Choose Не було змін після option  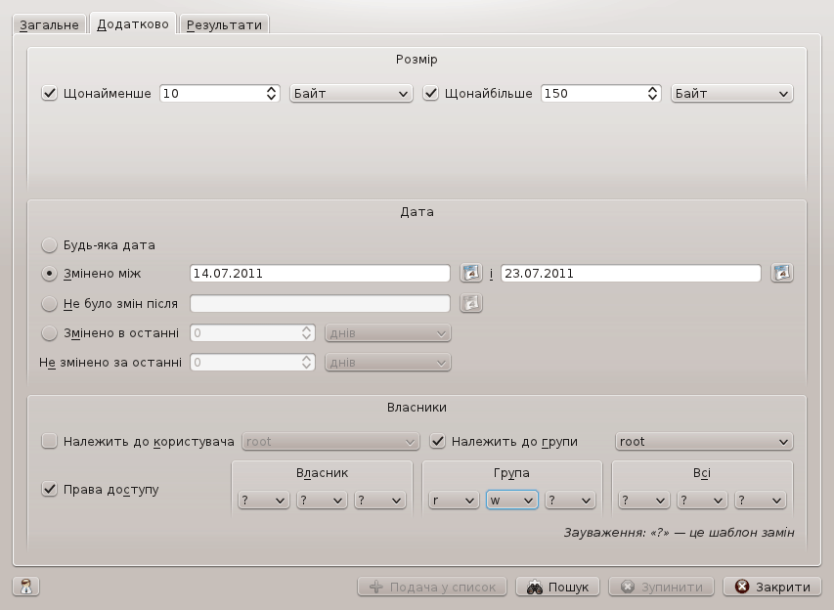[x=49, y=304]
